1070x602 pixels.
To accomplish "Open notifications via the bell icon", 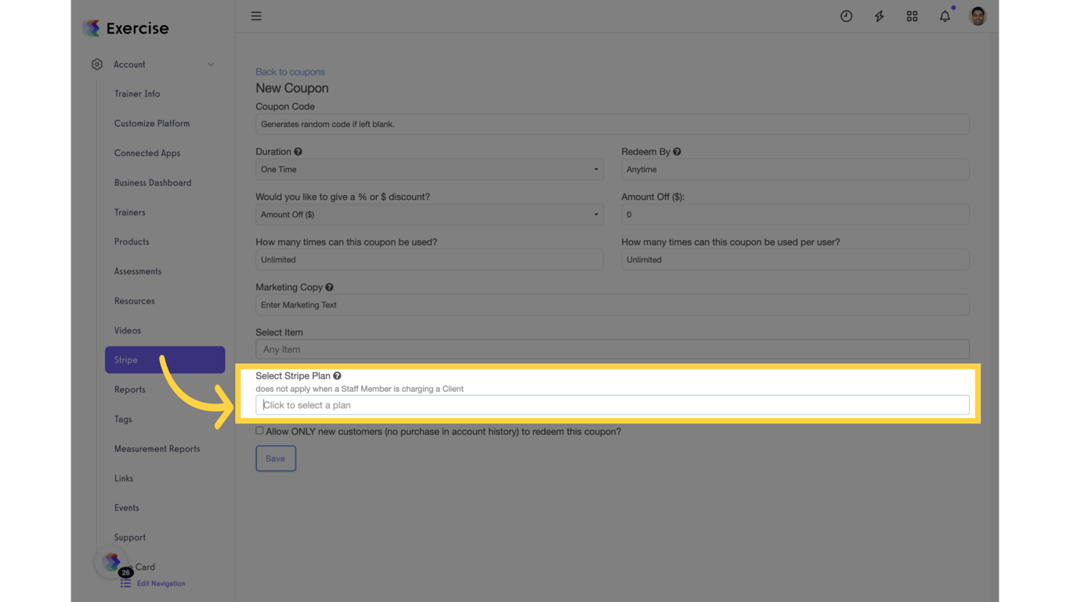I will click(945, 16).
